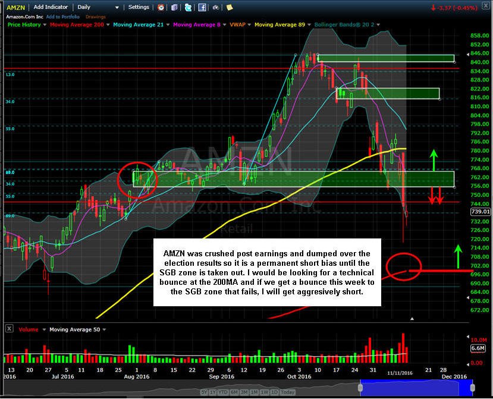The height and width of the screenshot is (399, 493).
Task: Click the Amazon.Com Inc company name
Action: [24, 17]
